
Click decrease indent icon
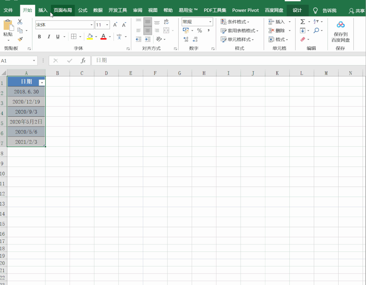(x=138, y=39)
